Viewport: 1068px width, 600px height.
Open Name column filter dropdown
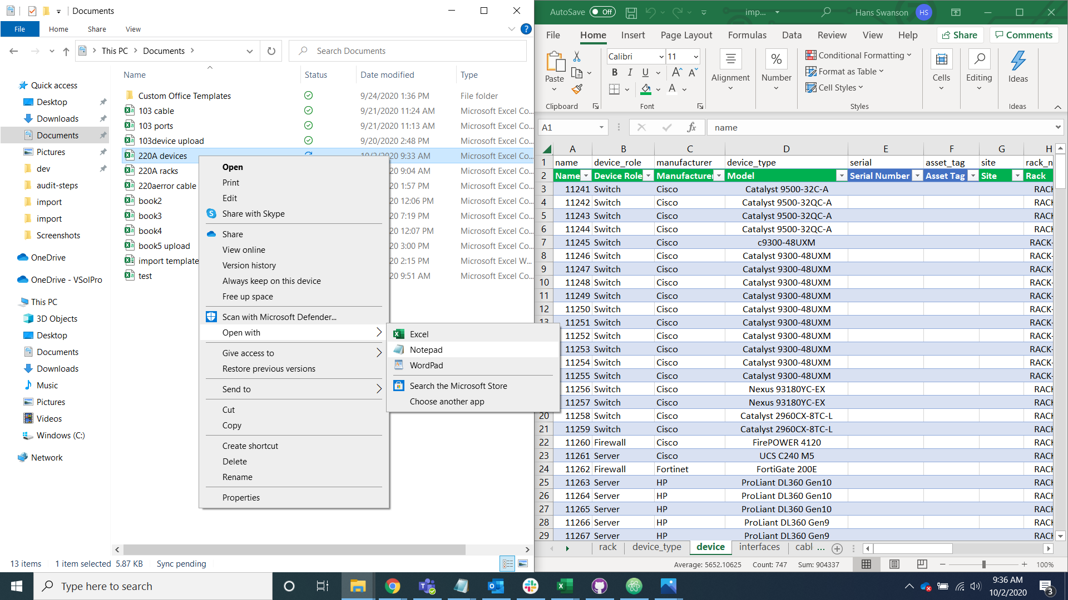pos(586,176)
